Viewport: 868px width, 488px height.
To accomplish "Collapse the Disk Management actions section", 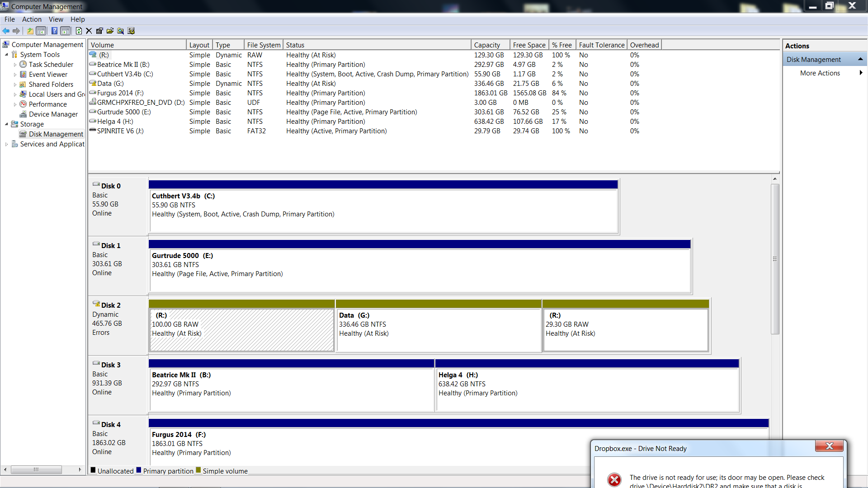I will 860,59.
